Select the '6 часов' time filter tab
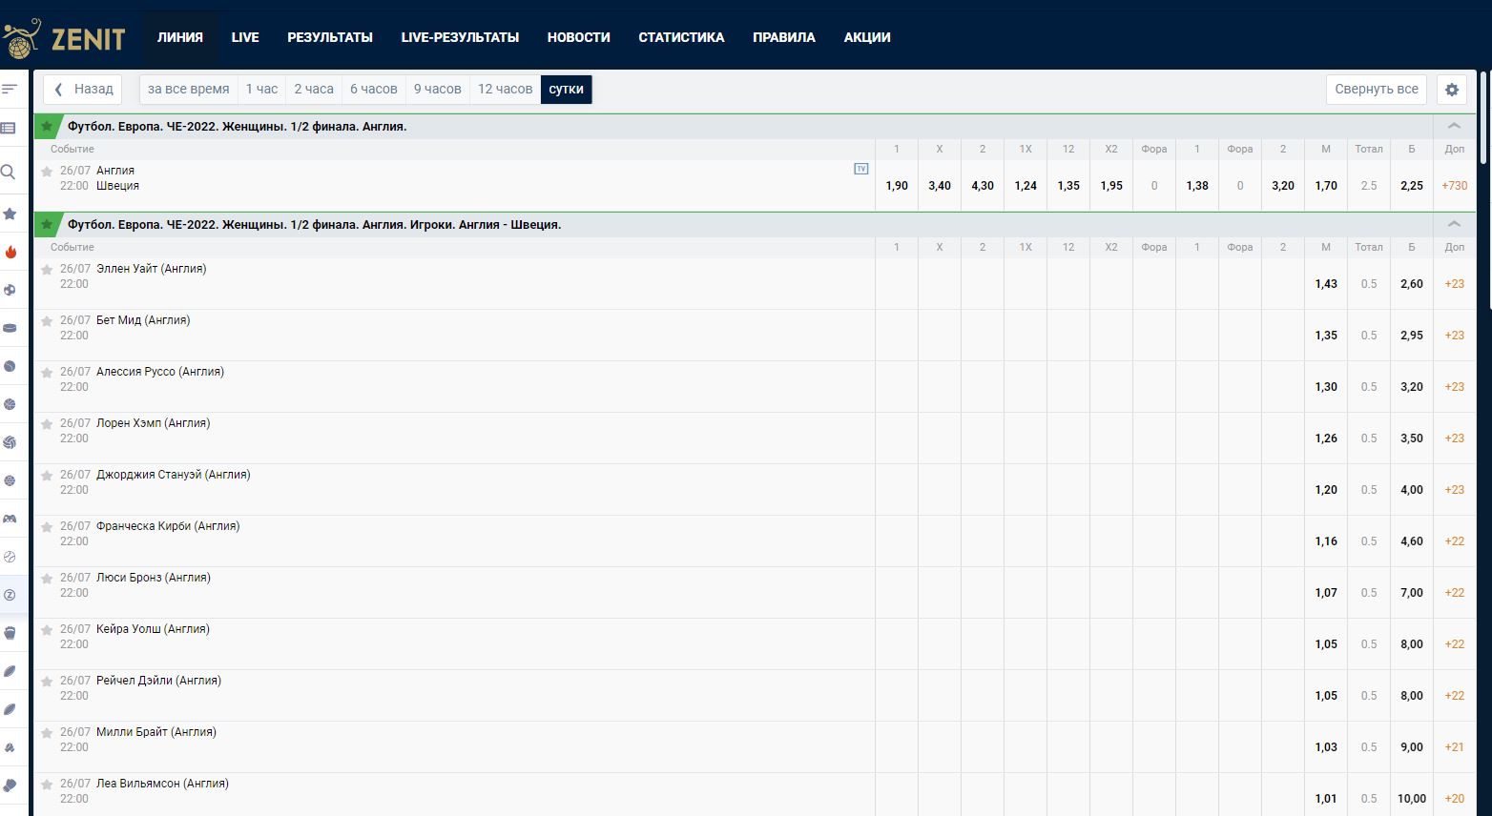The height and width of the screenshot is (816, 1492). (x=373, y=90)
